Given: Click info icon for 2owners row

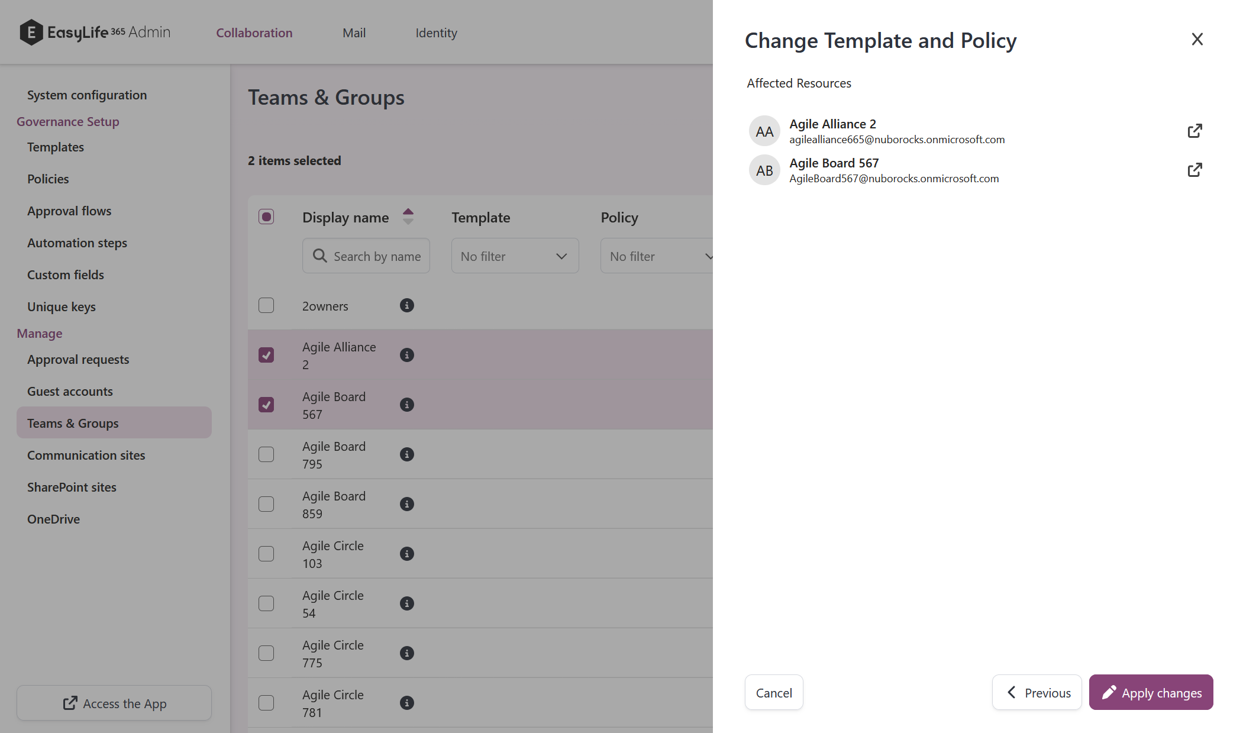Looking at the screenshot, I should pos(406,305).
